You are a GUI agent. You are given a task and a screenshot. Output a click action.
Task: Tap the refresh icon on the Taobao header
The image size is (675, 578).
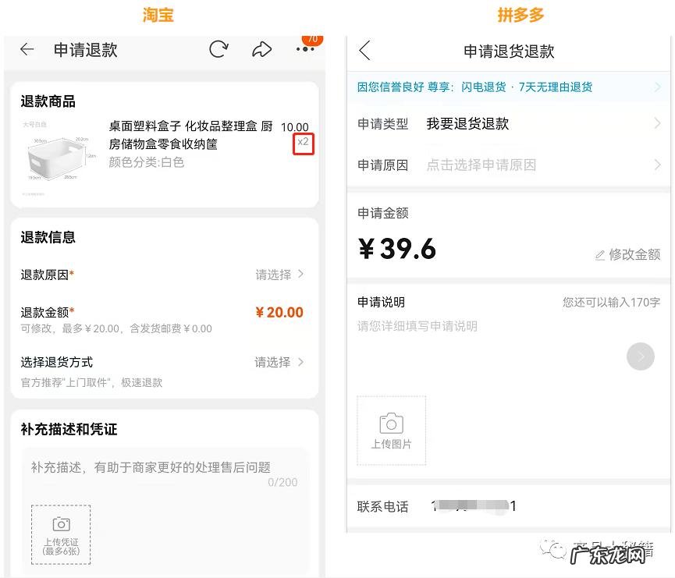(218, 48)
